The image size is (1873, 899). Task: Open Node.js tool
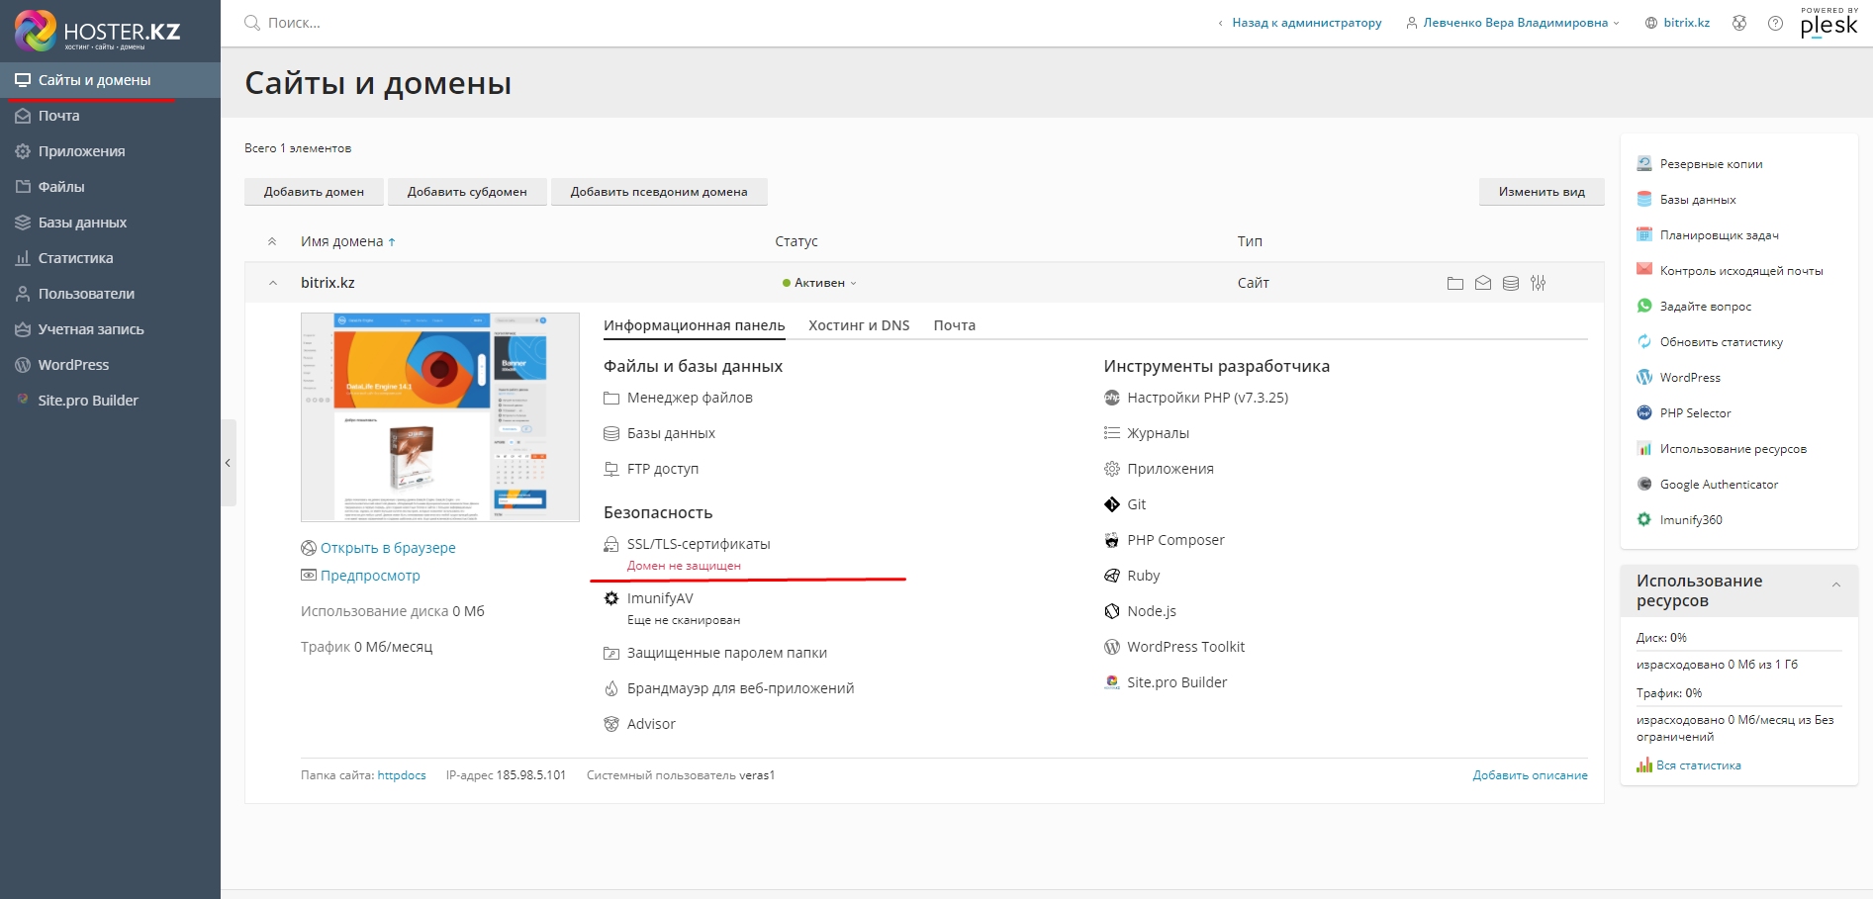(1151, 611)
